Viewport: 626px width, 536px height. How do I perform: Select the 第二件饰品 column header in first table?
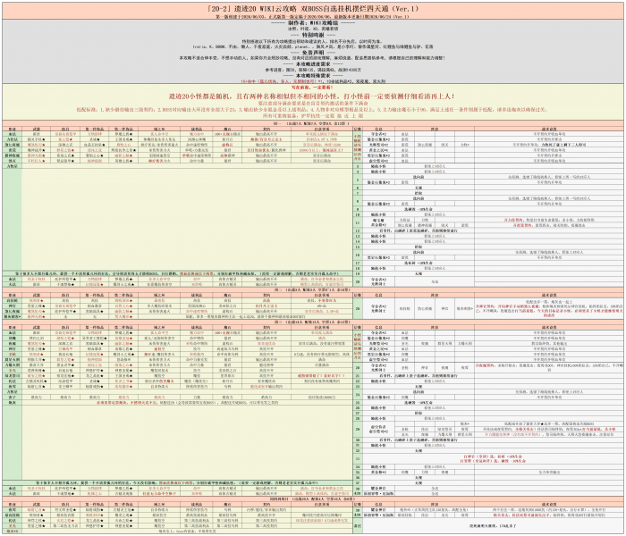tap(123, 129)
